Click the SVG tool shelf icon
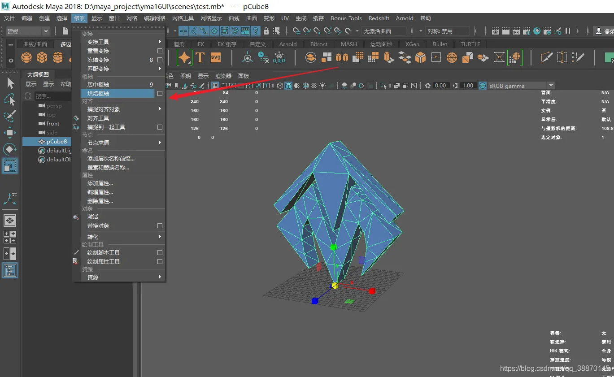 (216, 57)
